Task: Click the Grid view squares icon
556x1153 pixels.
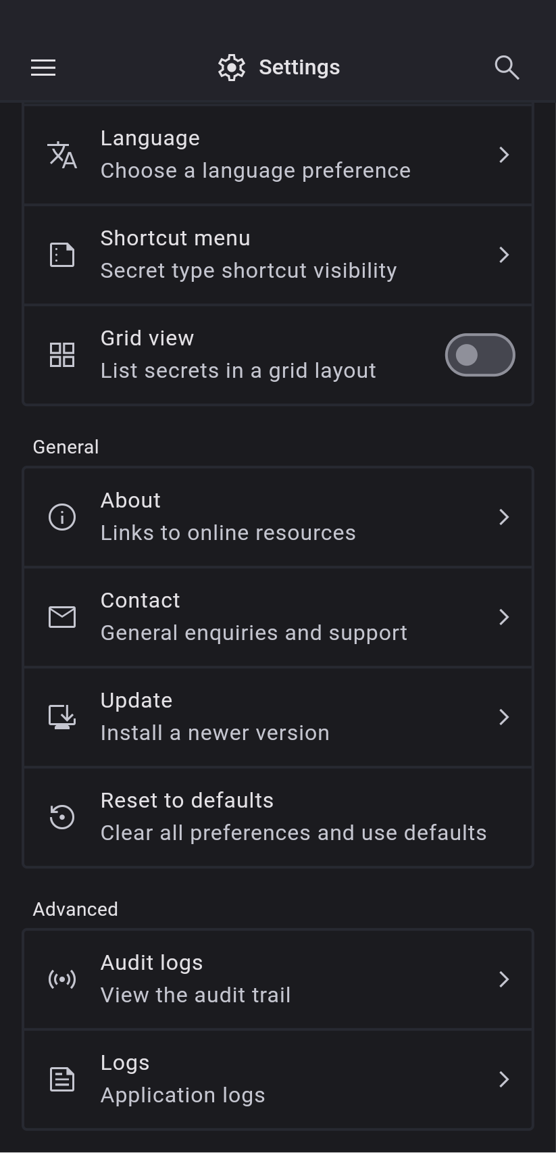Action: tap(62, 355)
